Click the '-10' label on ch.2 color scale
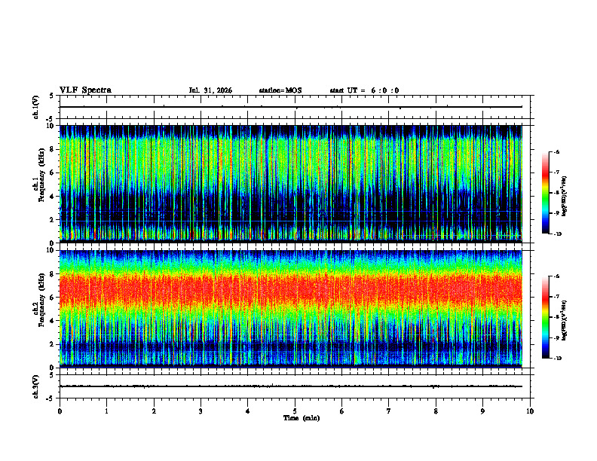This screenshot has width=597, height=461. tap(558, 359)
